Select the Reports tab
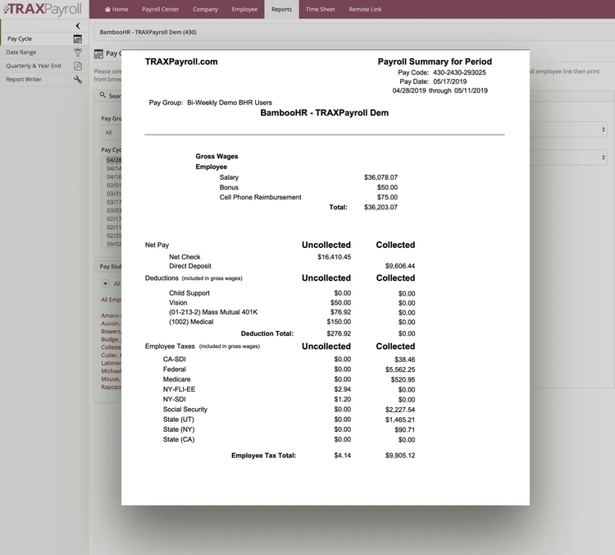The width and height of the screenshot is (615, 555). click(x=281, y=9)
